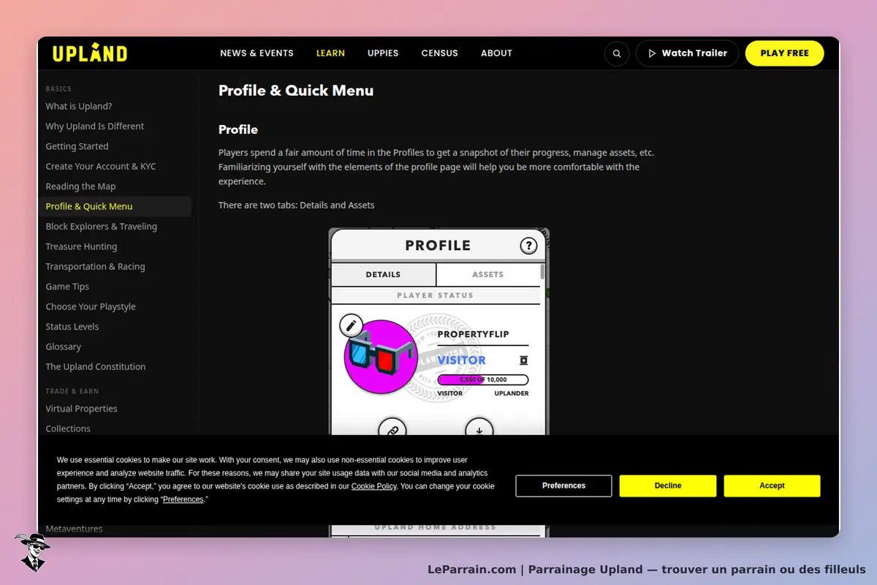Click the Profile & Quick Menu page title
This screenshot has height=585, width=877.
pos(296,91)
